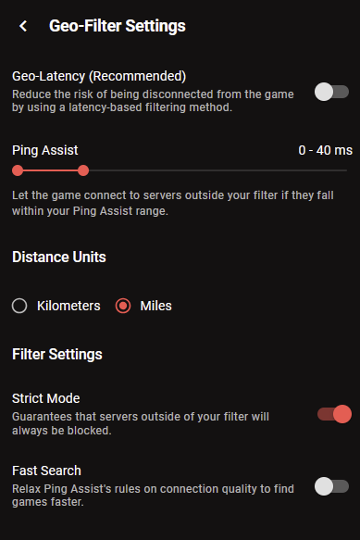Click the Filter Settings heading
This screenshot has width=360, height=540.
click(x=57, y=355)
